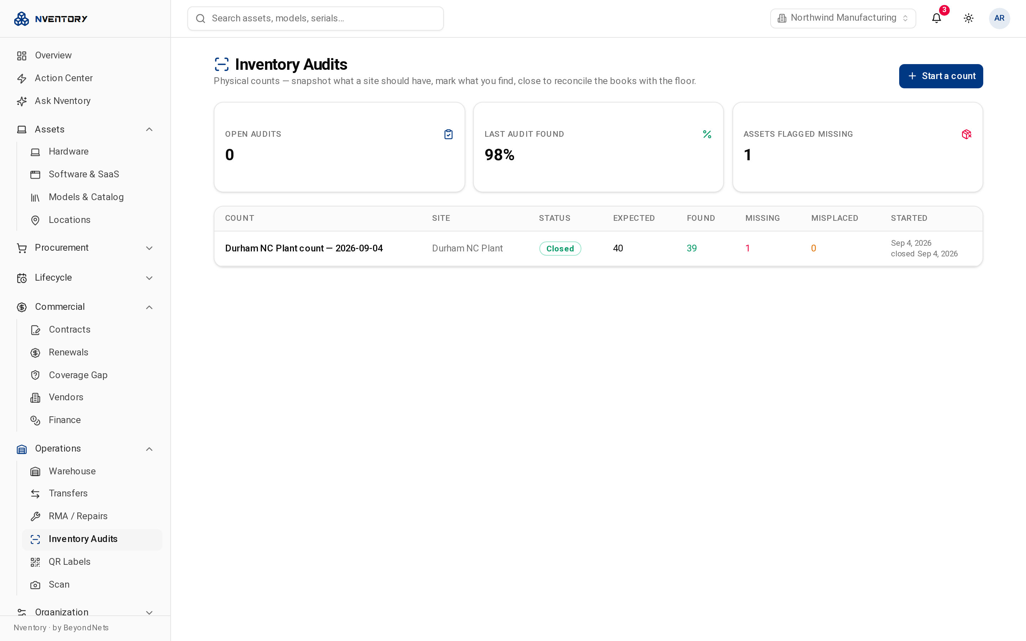Open the notifications bell
This screenshot has height=641, width=1026.
pyautogui.click(x=937, y=18)
